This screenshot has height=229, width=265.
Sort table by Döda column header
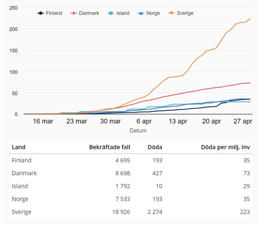tap(155, 147)
